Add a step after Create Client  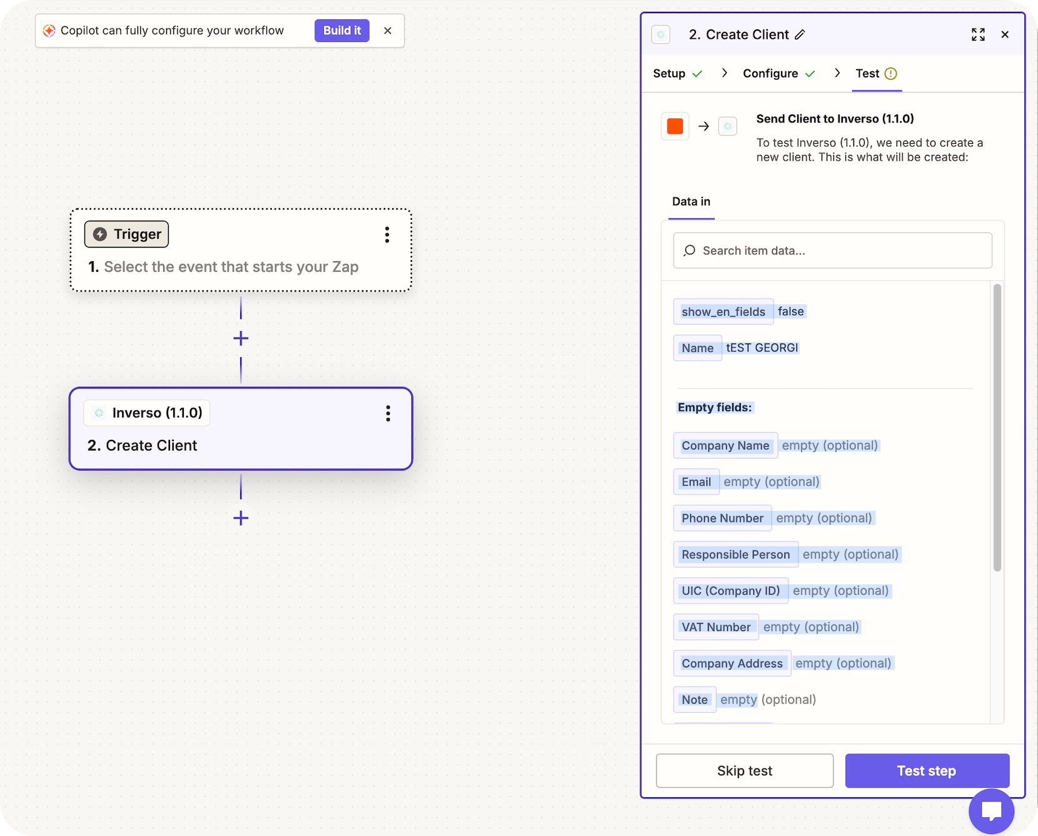(x=241, y=518)
